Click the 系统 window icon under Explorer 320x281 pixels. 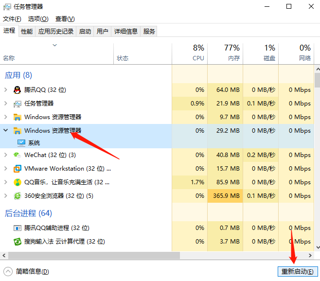(x=21, y=143)
